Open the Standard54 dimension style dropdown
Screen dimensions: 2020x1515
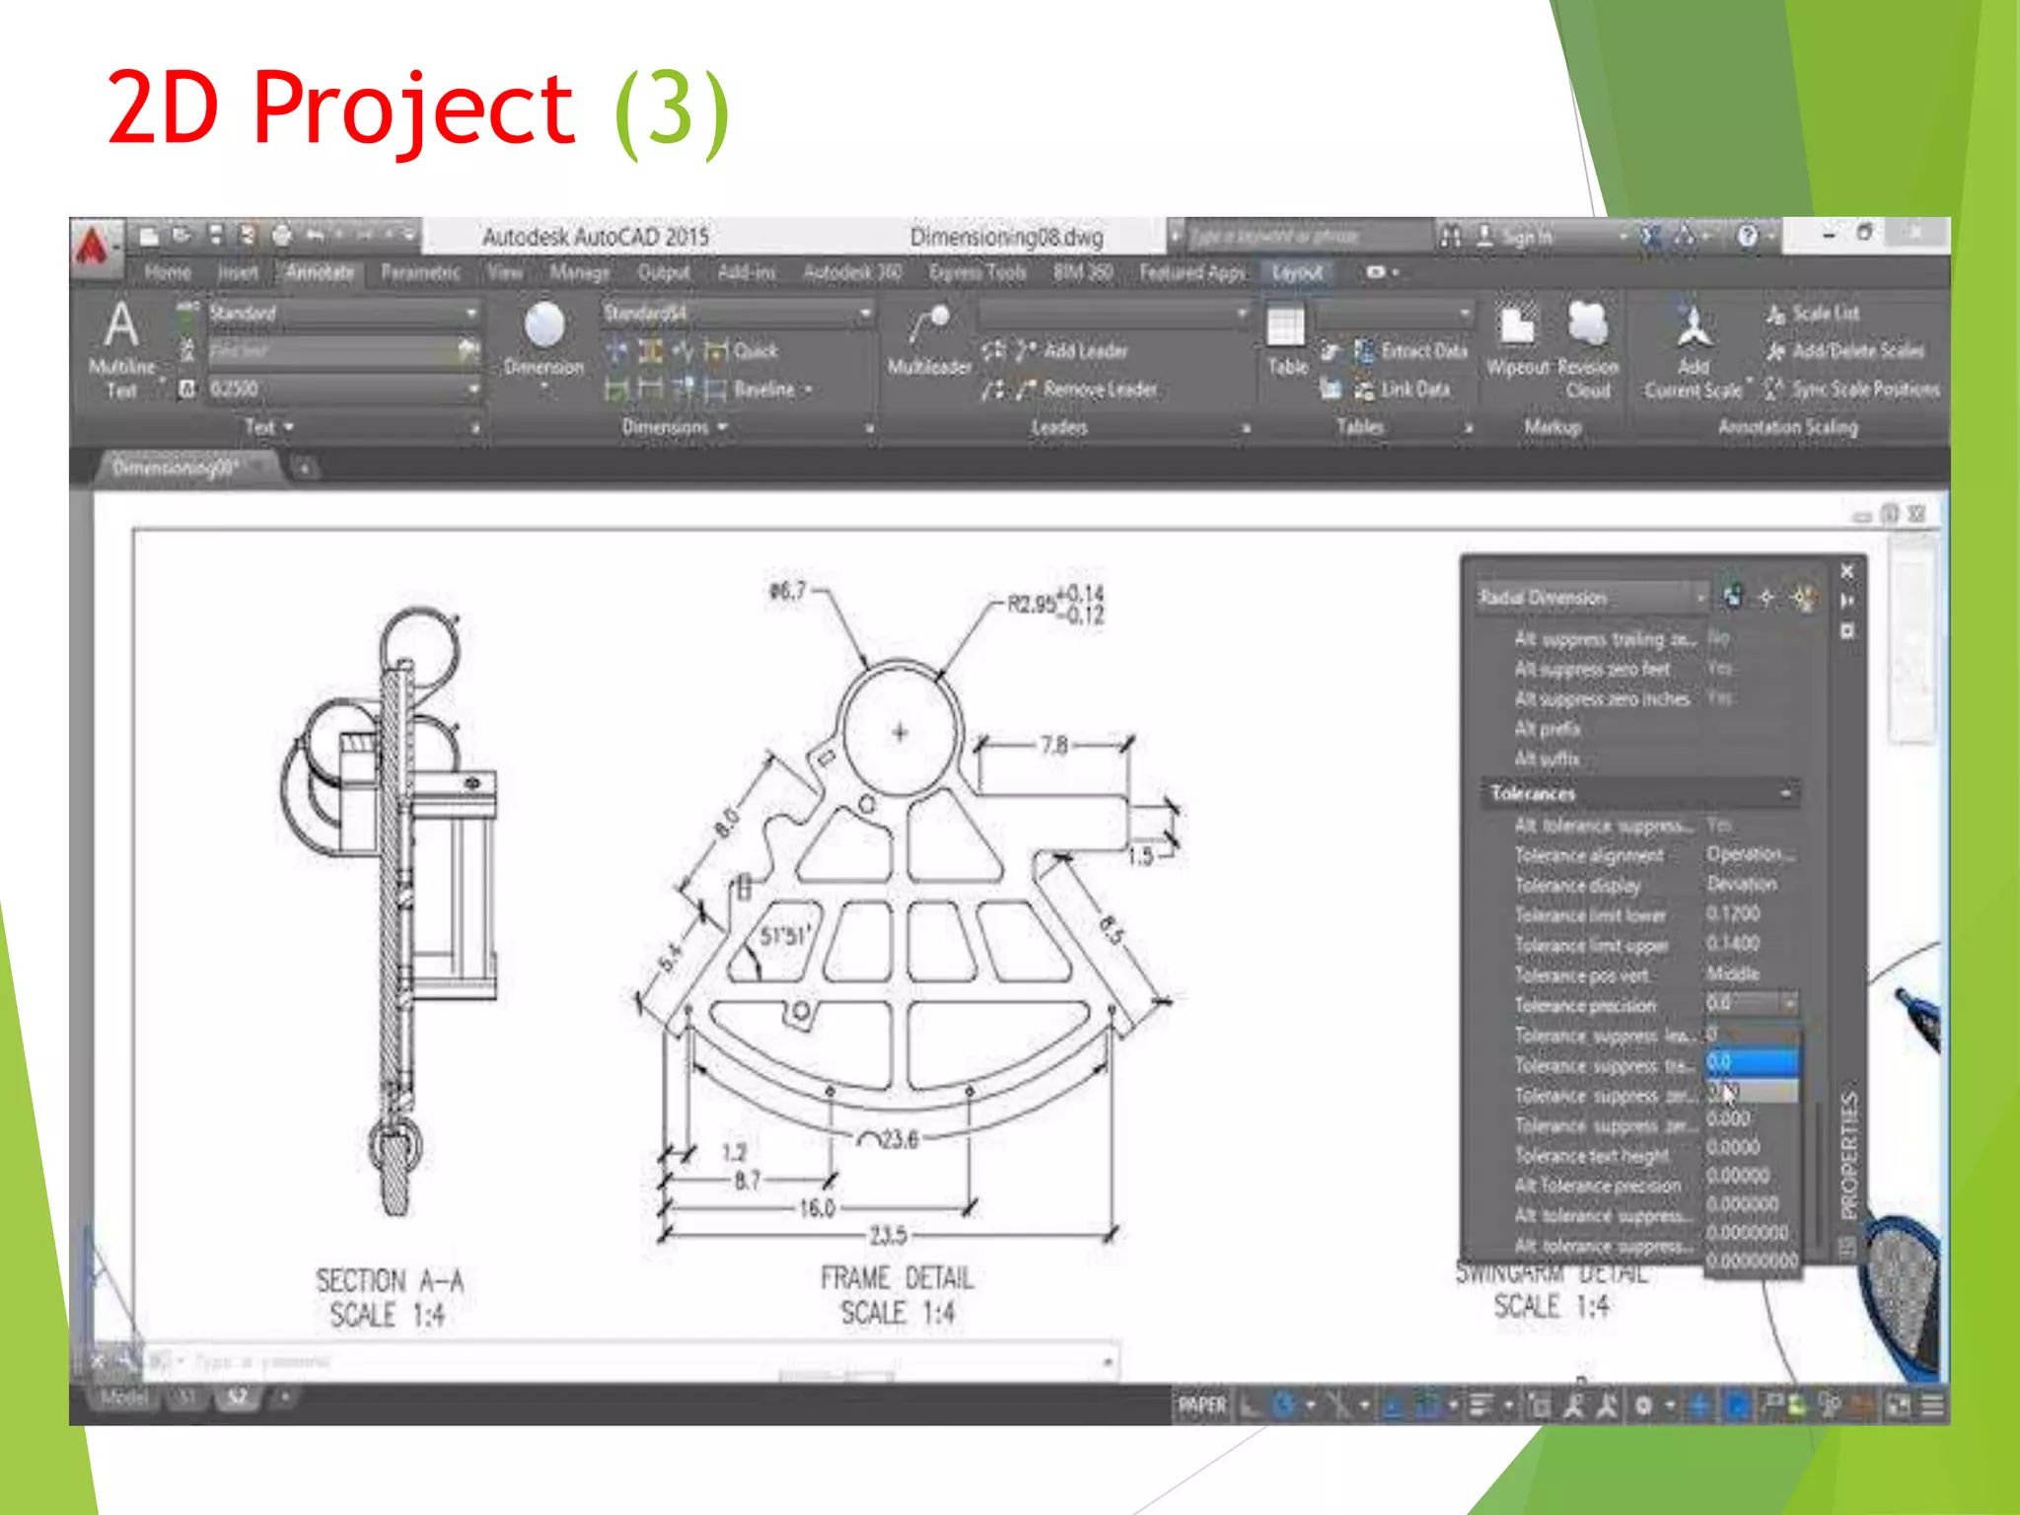737,314
